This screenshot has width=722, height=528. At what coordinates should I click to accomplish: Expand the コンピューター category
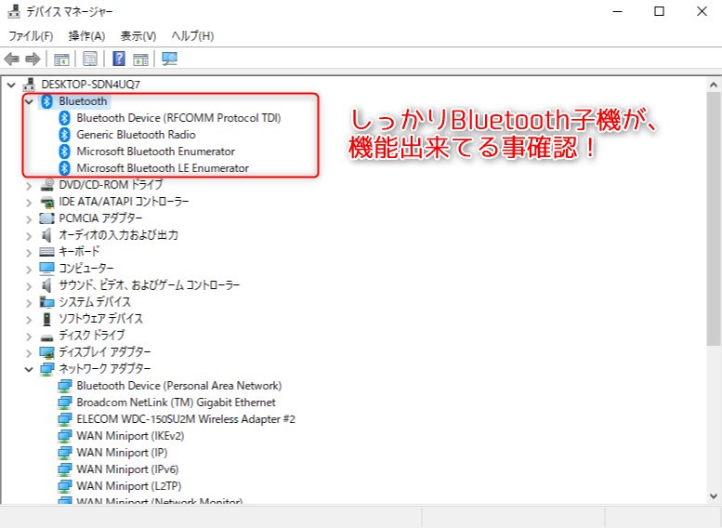point(29,269)
